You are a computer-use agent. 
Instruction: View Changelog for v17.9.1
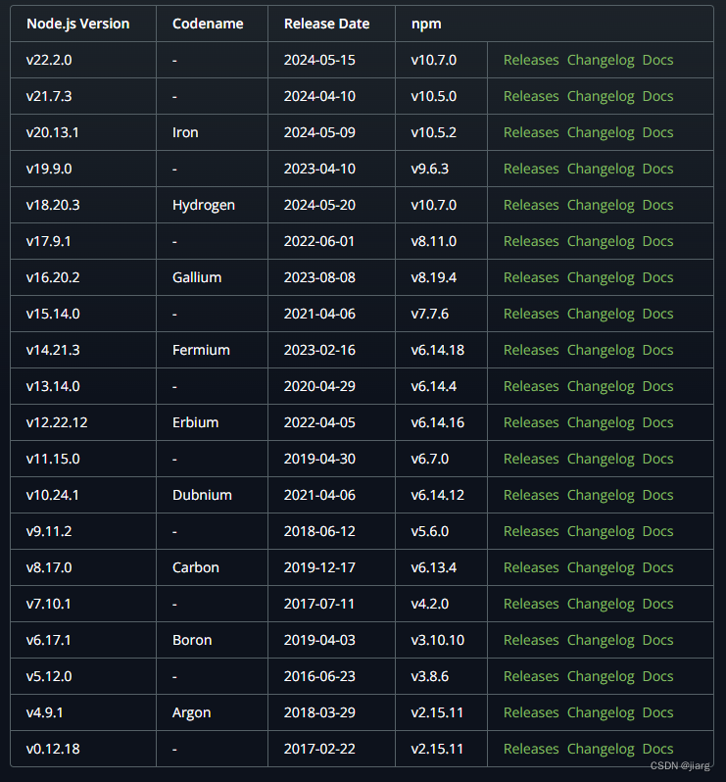point(601,242)
